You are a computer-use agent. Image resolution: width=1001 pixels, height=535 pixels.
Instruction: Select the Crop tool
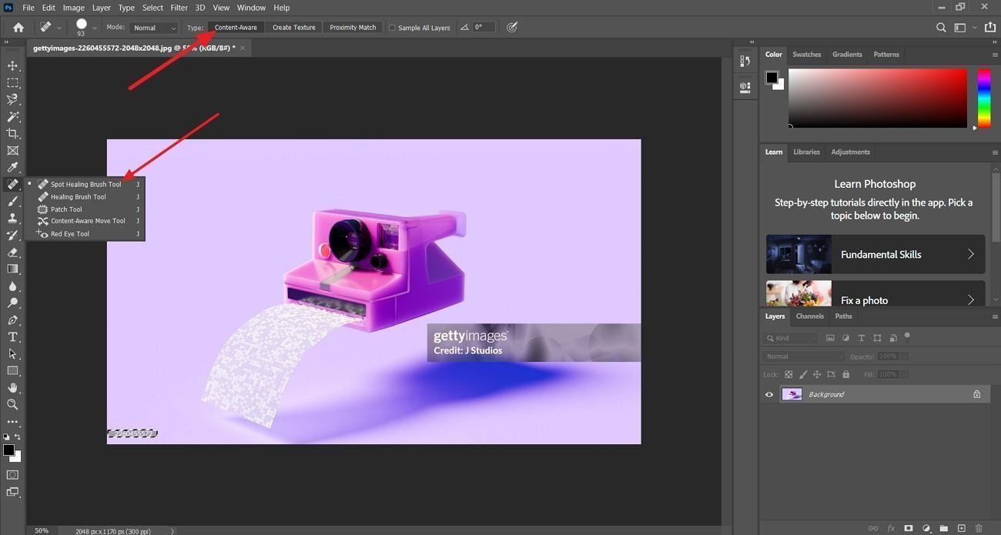tap(12, 134)
